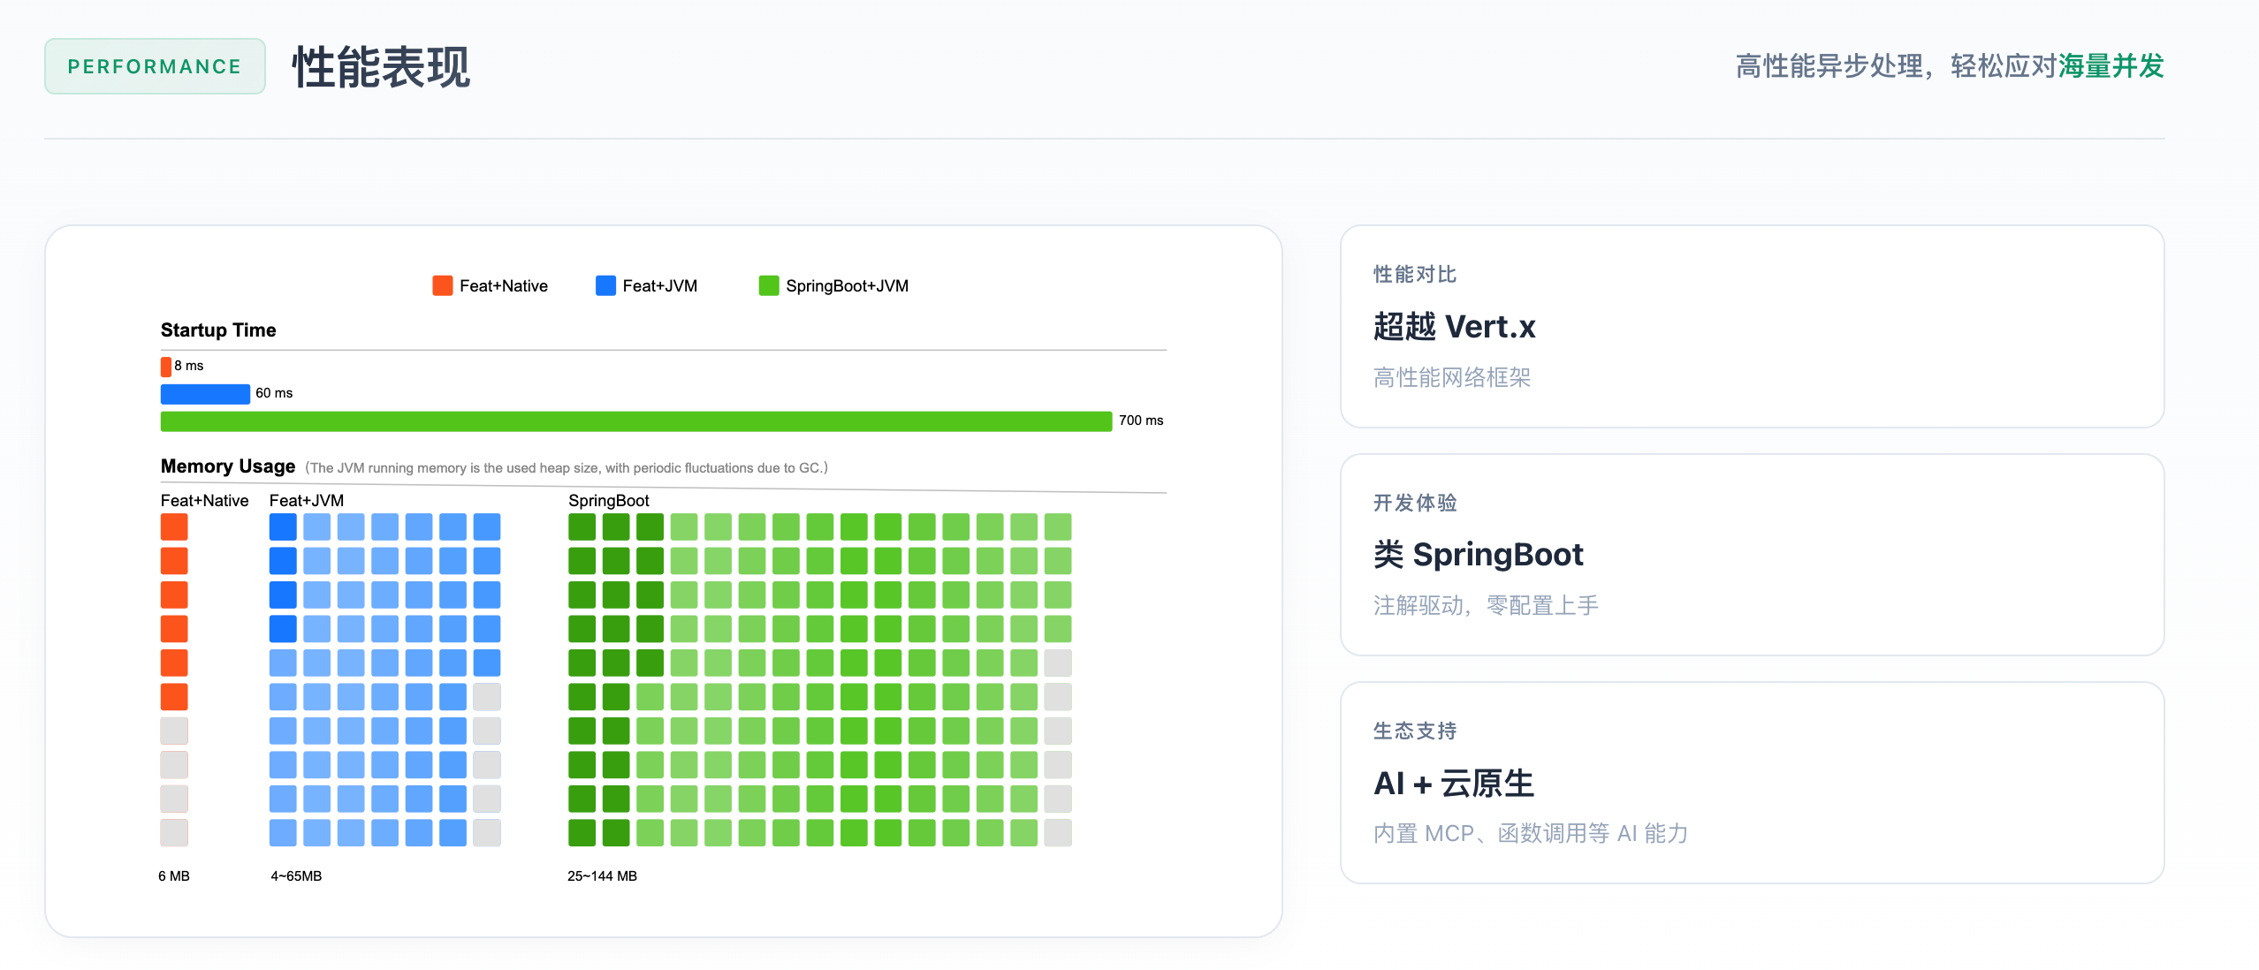This screenshot has height=970, width=2259.
Task: Click the top-left dark blue Feat+JVM memory block
Action: [283, 527]
